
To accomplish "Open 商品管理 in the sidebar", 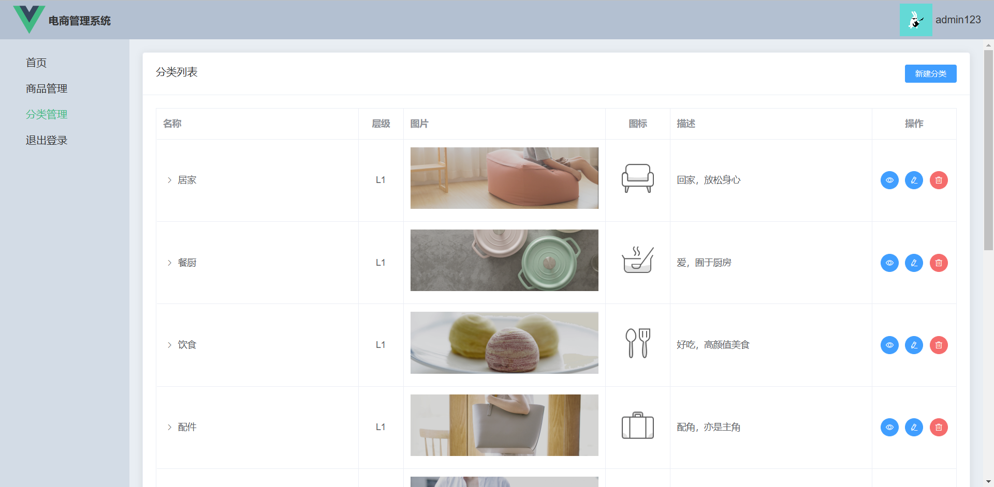I will tap(47, 88).
